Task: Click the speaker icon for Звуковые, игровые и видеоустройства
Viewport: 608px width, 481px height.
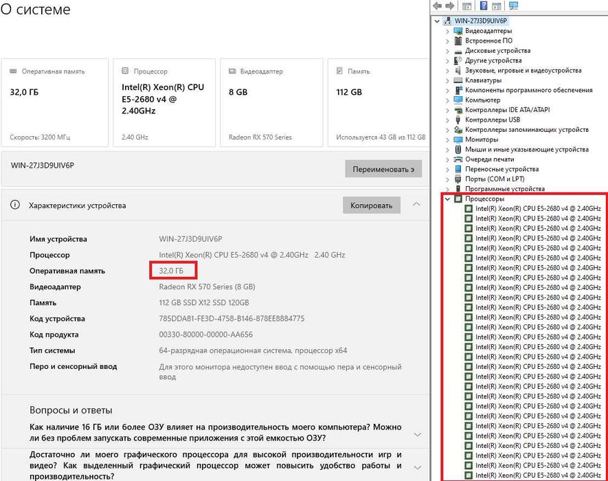Action: (x=458, y=70)
